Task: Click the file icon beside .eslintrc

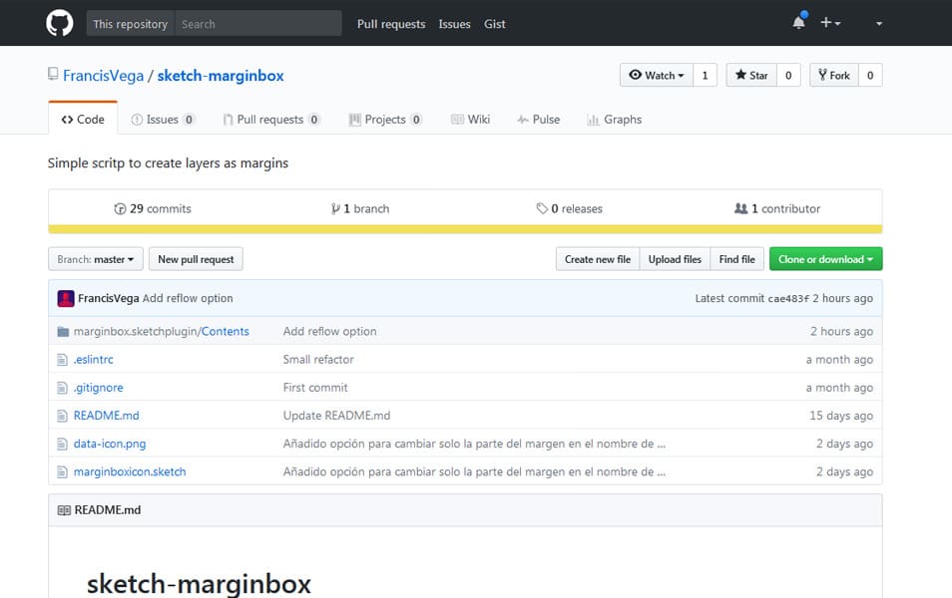Action: point(63,360)
